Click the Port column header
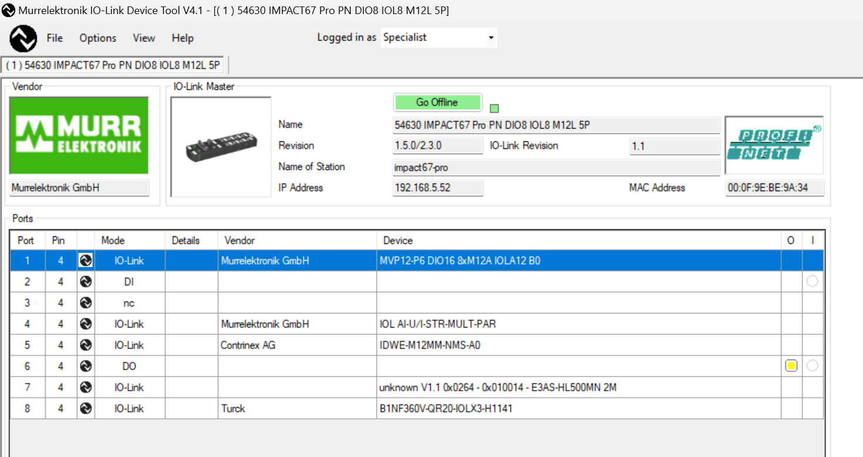 tap(27, 241)
